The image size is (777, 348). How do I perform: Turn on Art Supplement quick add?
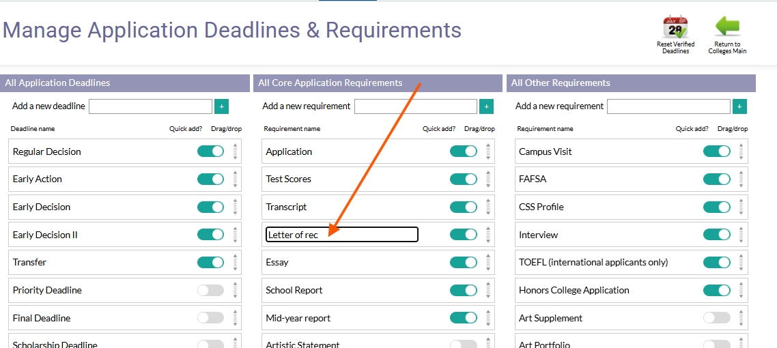(716, 318)
